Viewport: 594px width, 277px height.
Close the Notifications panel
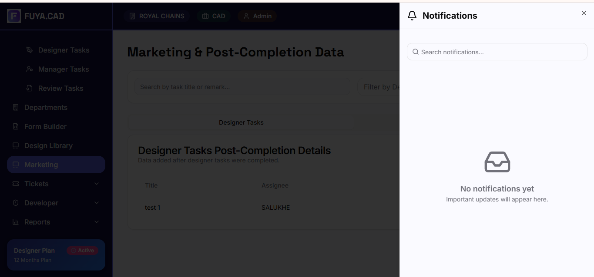584,13
